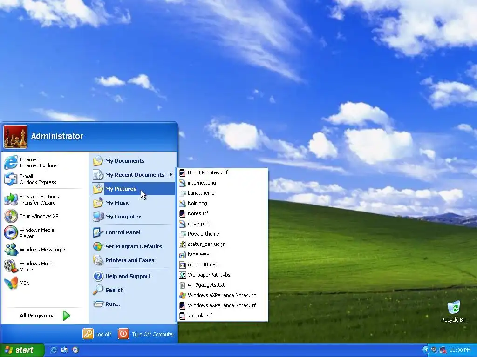Expand All Programs green arrow

(x=66, y=316)
